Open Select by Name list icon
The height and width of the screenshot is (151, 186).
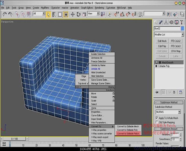(54, 15)
